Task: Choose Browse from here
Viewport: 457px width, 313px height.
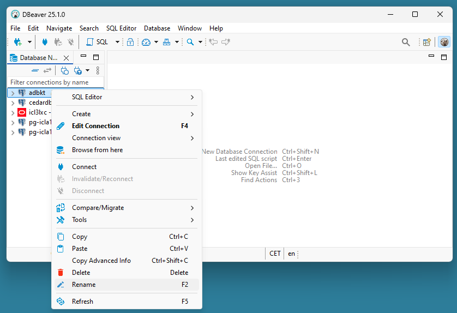Action: [x=127, y=150]
